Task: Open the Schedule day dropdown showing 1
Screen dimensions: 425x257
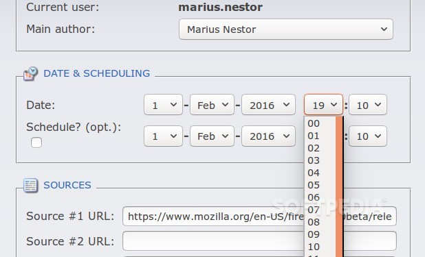Action: pyautogui.click(x=163, y=136)
